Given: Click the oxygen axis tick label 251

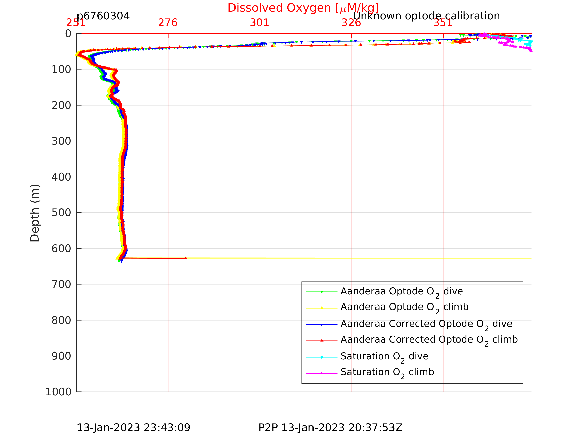Looking at the screenshot, I should [76, 23].
